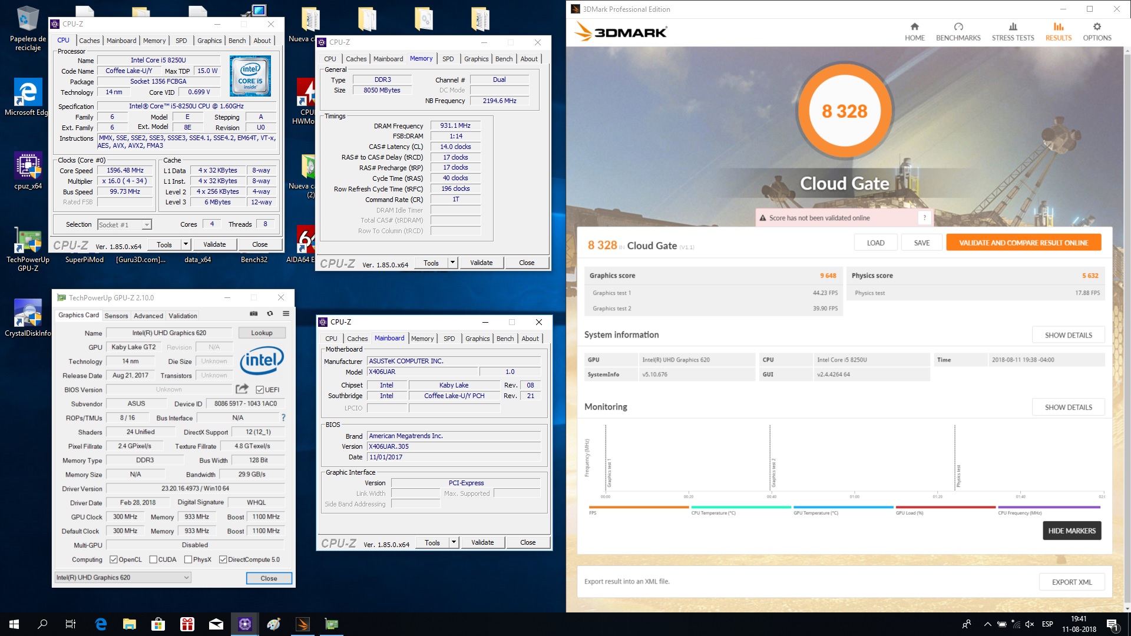The height and width of the screenshot is (636, 1131).
Task: Switch to Caches tab in CPU-Z CPU window
Action: [90, 41]
